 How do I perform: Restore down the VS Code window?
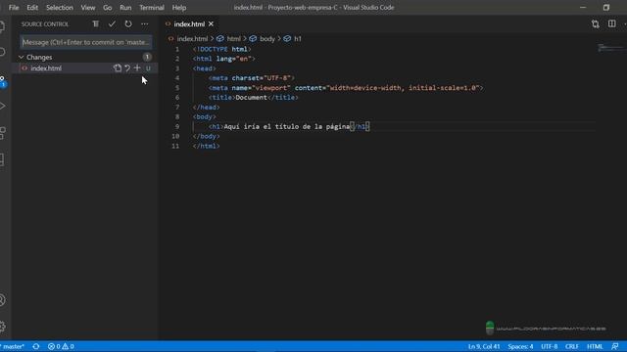(606, 8)
